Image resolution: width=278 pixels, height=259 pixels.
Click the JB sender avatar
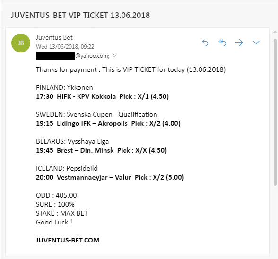tap(21, 43)
